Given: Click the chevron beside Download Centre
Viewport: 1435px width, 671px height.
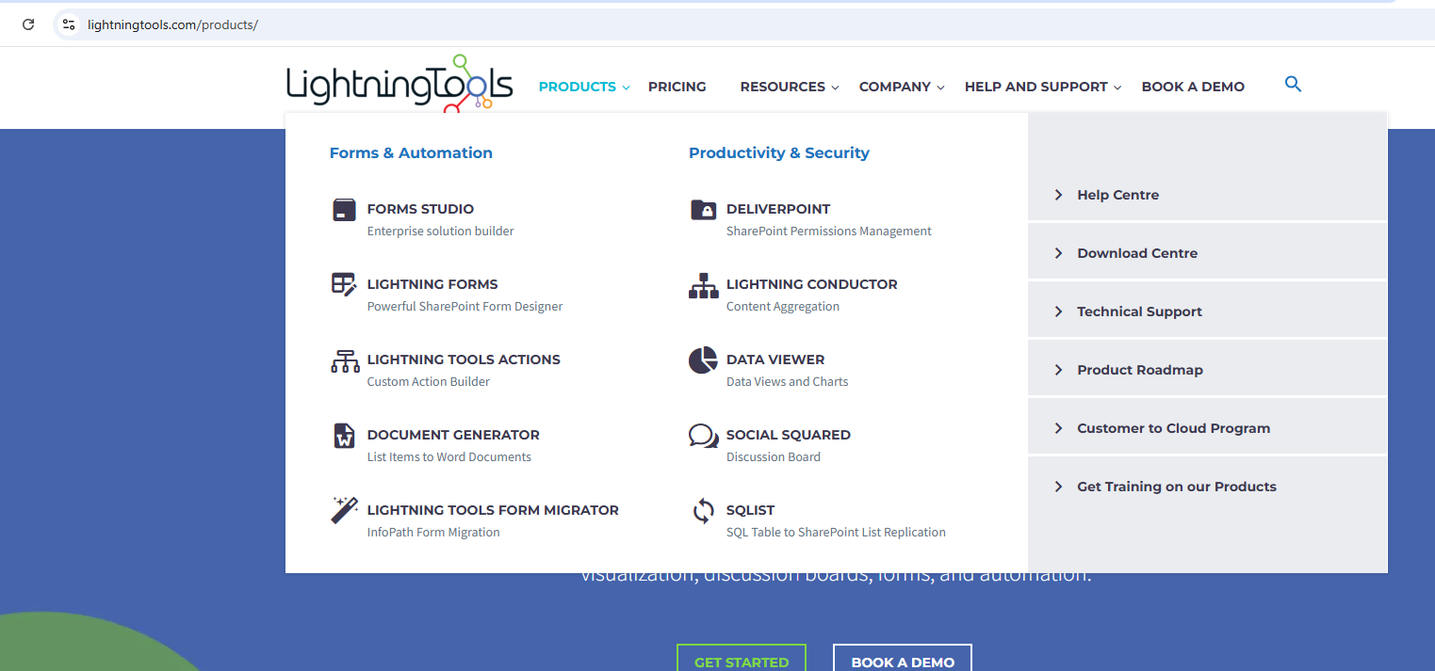Looking at the screenshot, I should coord(1058,253).
